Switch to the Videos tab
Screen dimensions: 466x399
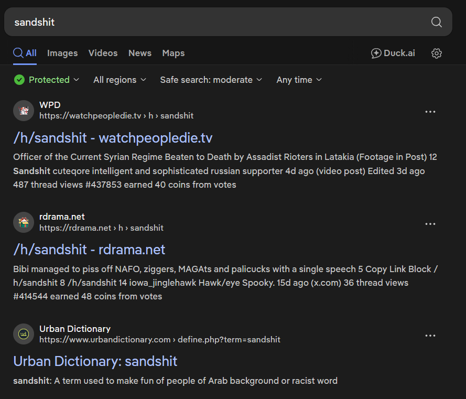tap(103, 53)
